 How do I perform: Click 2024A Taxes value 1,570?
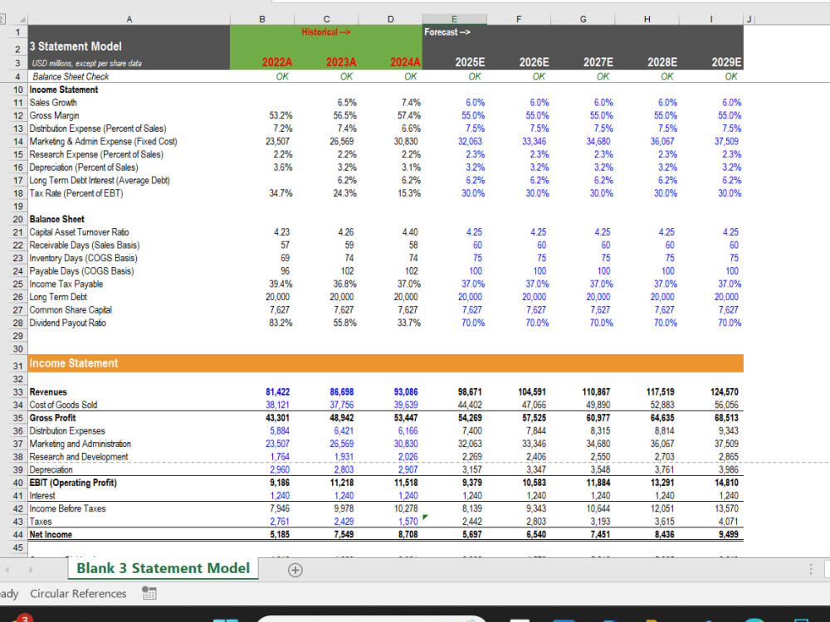(x=408, y=522)
